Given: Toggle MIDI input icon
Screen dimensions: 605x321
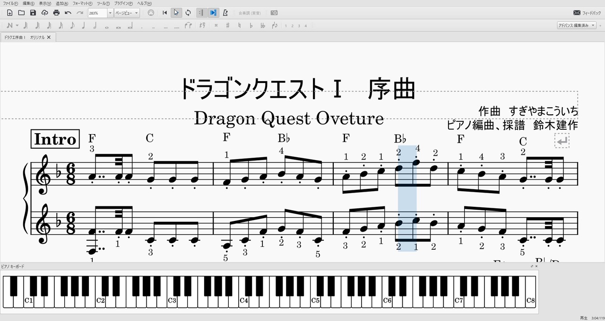Looking at the screenshot, I should coord(151,13).
